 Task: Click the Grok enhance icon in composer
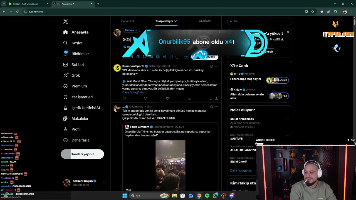(138, 57)
